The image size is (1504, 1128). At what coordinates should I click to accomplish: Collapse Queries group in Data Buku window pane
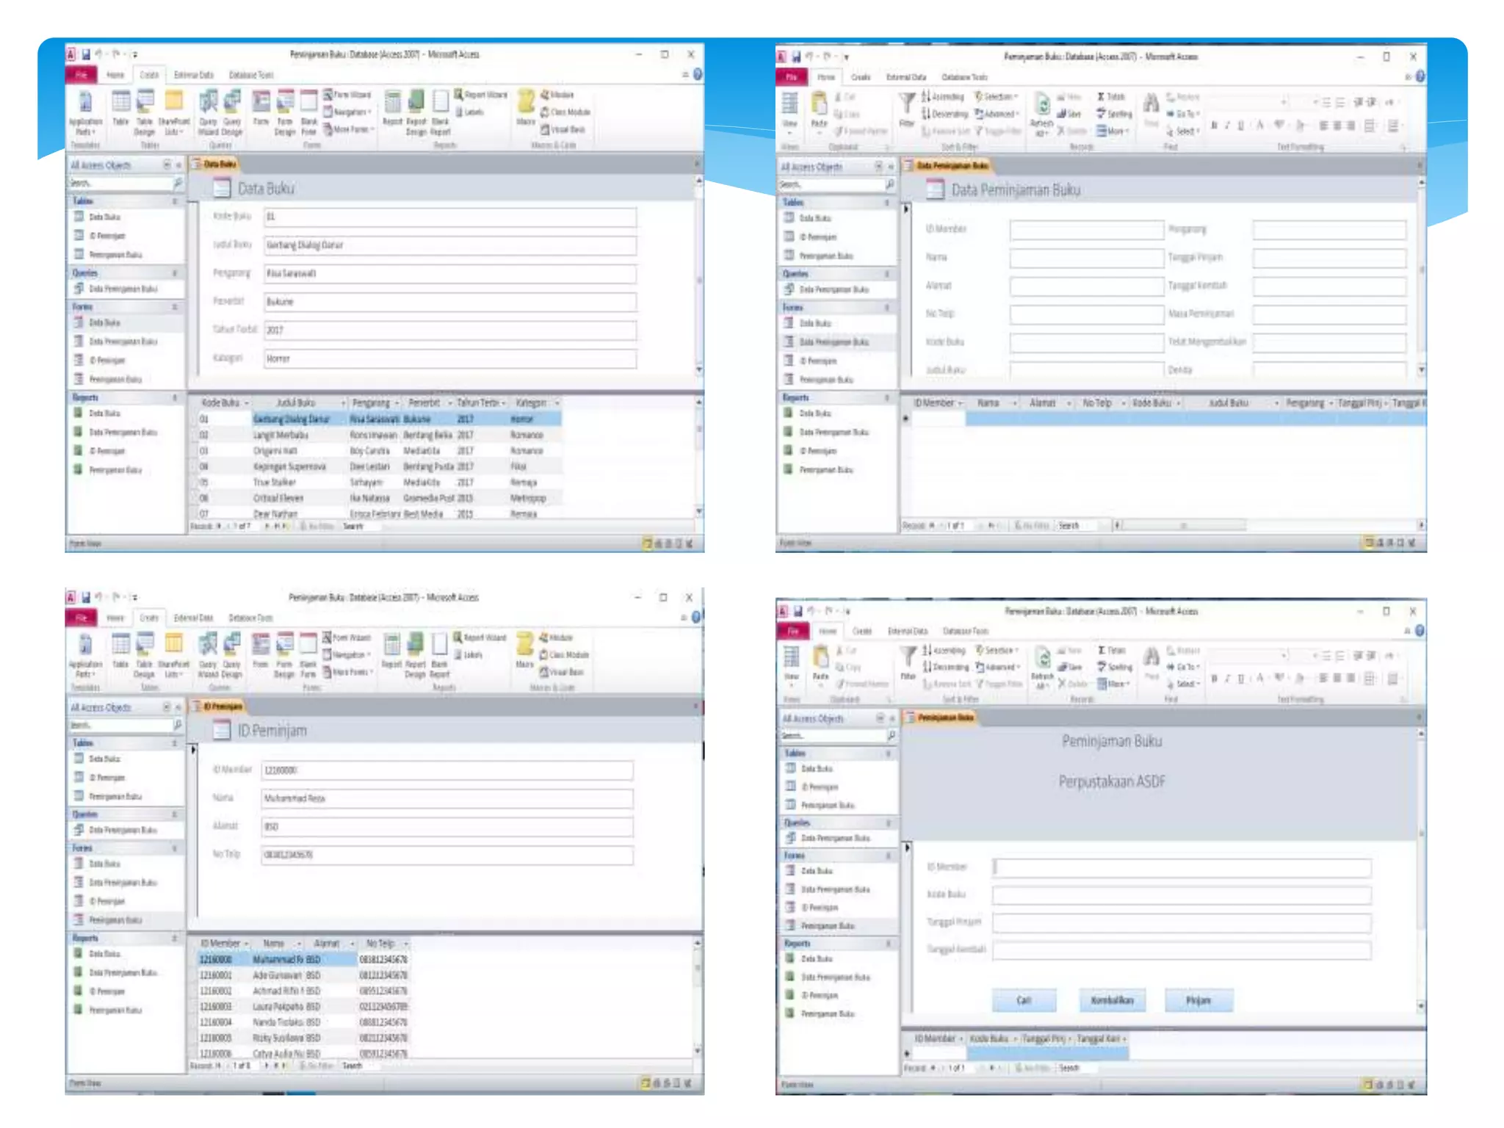[x=175, y=273]
